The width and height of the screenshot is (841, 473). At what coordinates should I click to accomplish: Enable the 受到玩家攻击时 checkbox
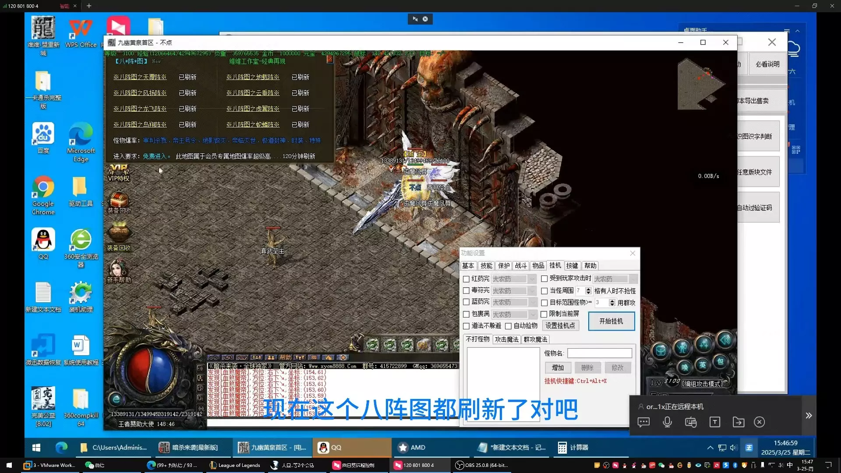tap(544, 279)
